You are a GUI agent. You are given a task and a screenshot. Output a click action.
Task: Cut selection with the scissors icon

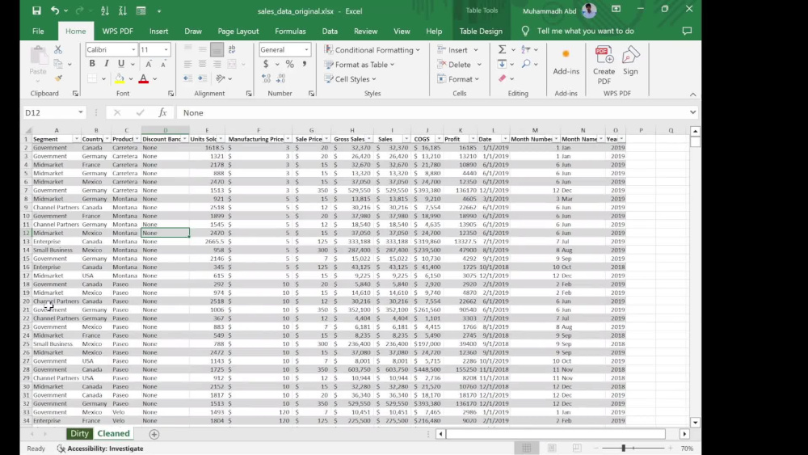(x=58, y=49)
